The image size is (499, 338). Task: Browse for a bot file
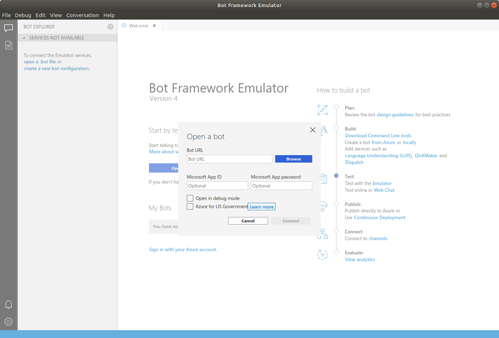(x=293, y=159)
